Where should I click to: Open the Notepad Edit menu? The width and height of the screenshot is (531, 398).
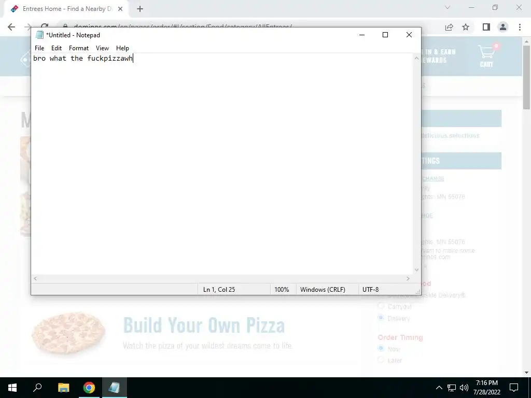pyautogui.click(x=56, y=48)
